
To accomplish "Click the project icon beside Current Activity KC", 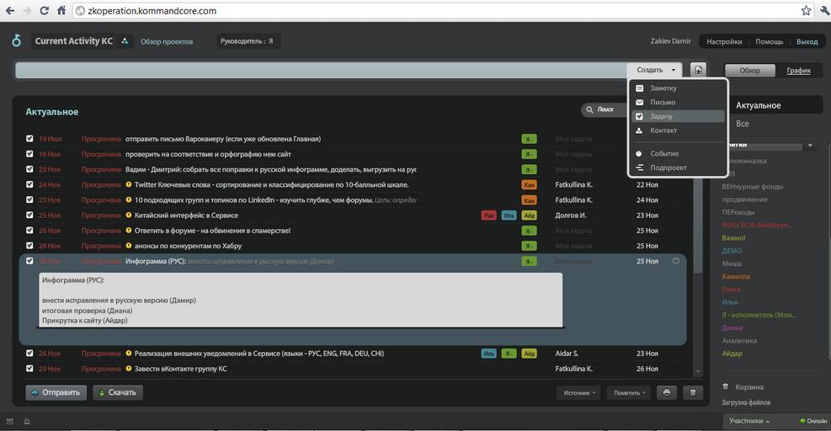I will pos(125,41).
